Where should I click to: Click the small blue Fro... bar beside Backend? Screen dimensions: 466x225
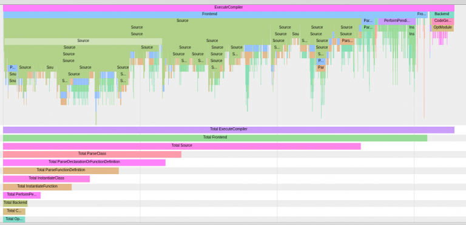pos(422,15)
